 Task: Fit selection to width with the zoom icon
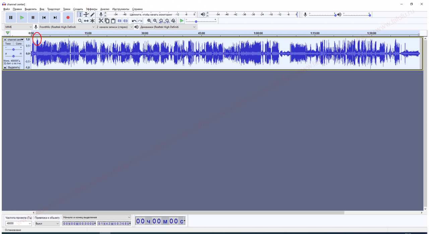(x=161, y=21)
